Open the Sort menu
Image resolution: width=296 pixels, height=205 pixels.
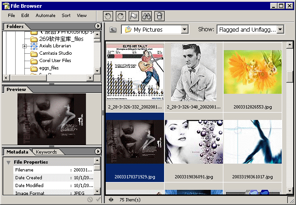click(x=66, y=16)
